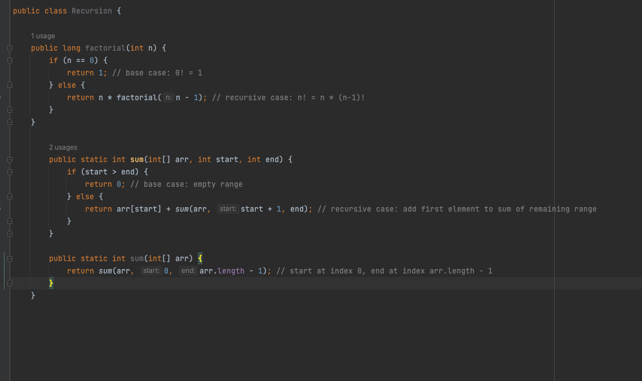Screen dimensions: 642x381
Task: Click comment "// start at index 0, end at index arr.length - 1"
Action: [384, 271]
